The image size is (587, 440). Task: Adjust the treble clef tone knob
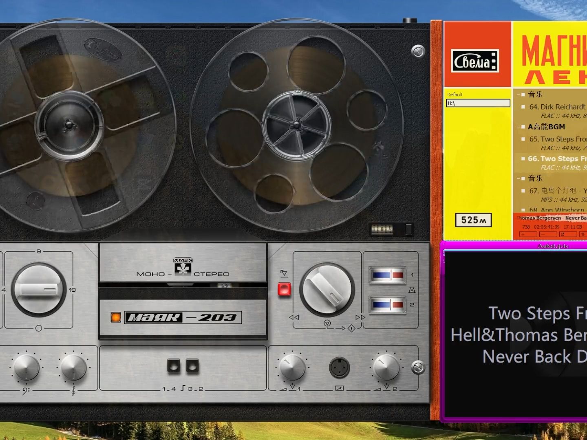coord(73,367)
